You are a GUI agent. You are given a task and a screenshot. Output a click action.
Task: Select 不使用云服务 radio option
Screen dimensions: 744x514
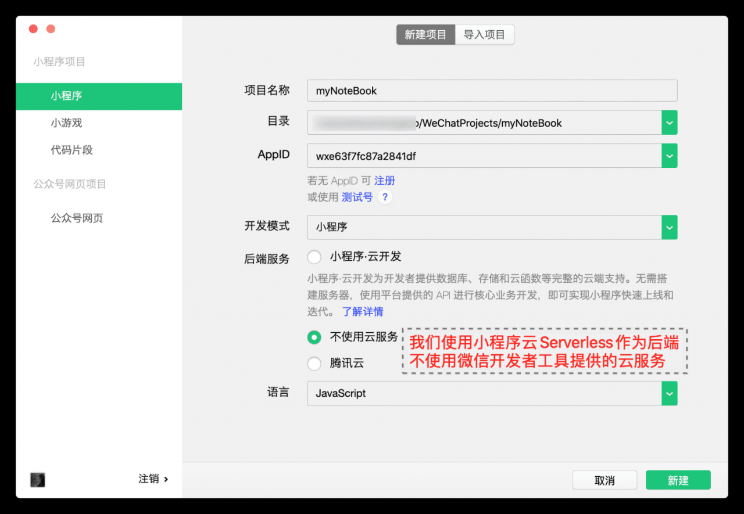314,337
